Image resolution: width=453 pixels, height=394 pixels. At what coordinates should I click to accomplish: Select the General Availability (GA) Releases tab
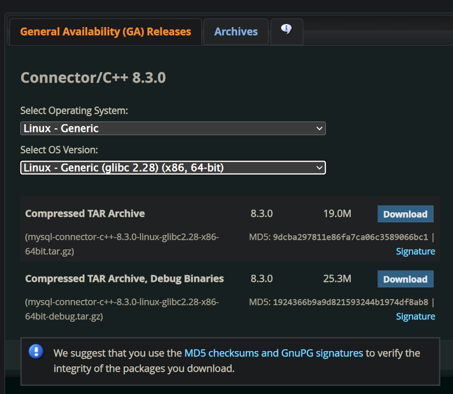pyautogui.click(x=105, y=32)
